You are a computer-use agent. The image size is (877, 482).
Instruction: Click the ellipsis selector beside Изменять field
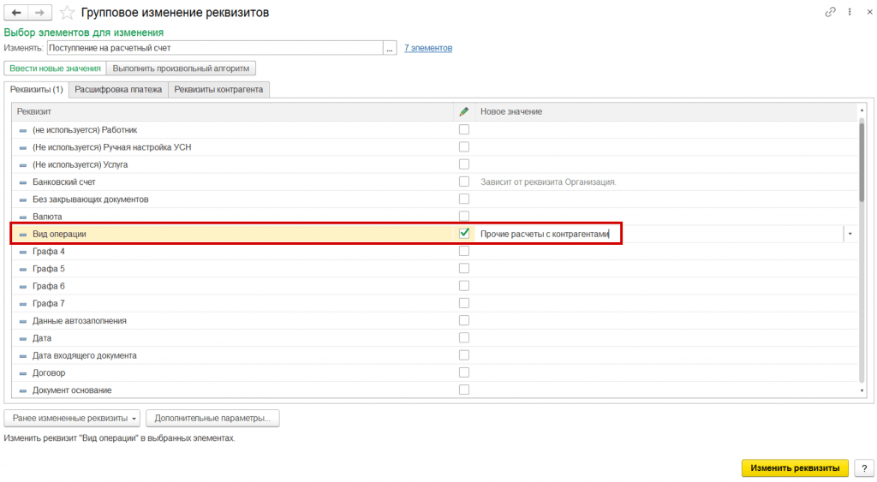point(391,48)
